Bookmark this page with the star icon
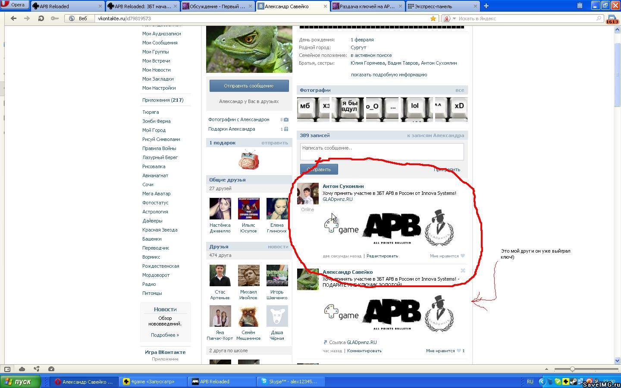Screen dimensions: 621x388 click(433, 19)
